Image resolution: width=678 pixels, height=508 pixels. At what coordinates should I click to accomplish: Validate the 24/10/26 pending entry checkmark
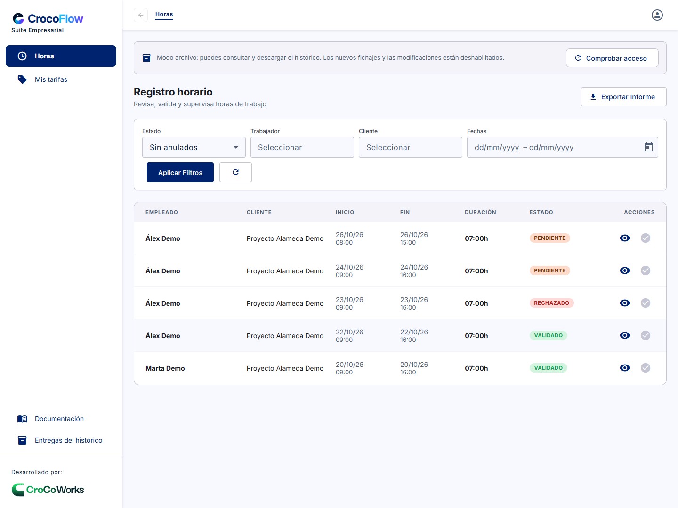tap(646, 270)
